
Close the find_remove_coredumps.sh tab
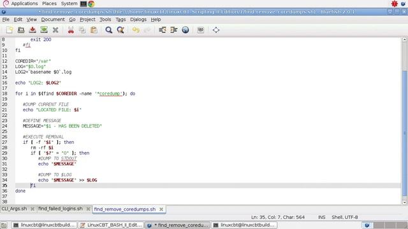161,209
